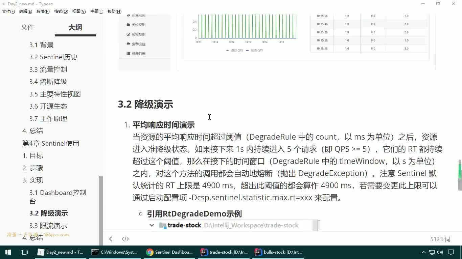The image size is (462, 259).
Task: Click the sidebar outline vertical scrollbar
Action: [x=100, y=210]
